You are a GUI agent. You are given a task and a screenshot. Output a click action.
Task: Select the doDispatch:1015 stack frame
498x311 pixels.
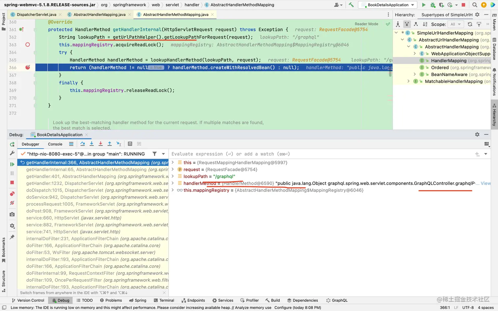pos(93,190)
